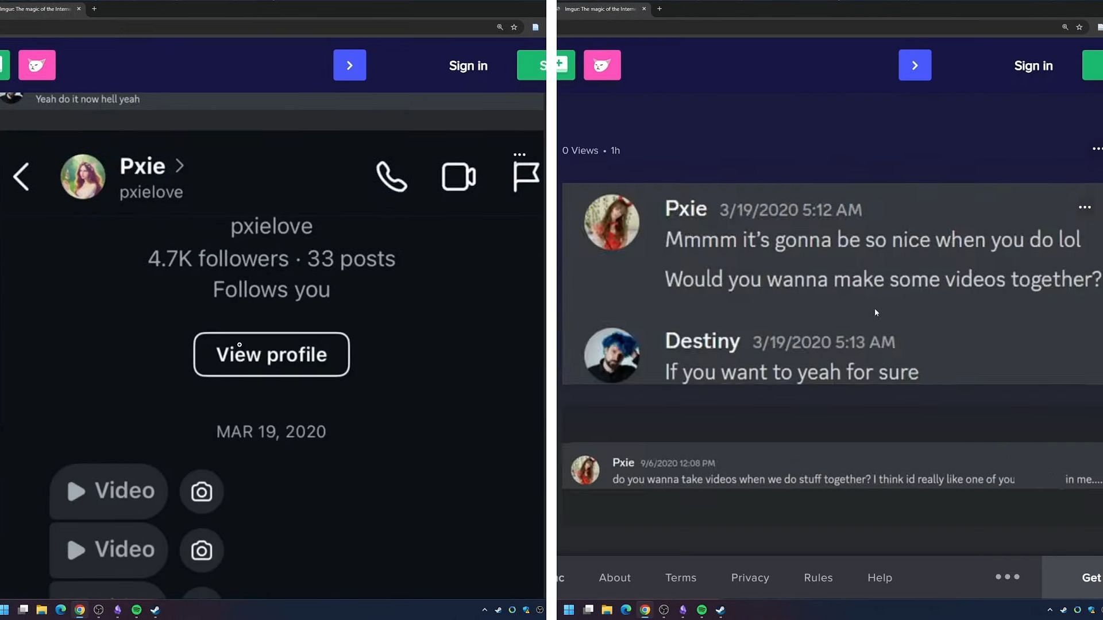Click the video call icon
This screenshot has height=620, width=1103.
click(x=458, y=175)
